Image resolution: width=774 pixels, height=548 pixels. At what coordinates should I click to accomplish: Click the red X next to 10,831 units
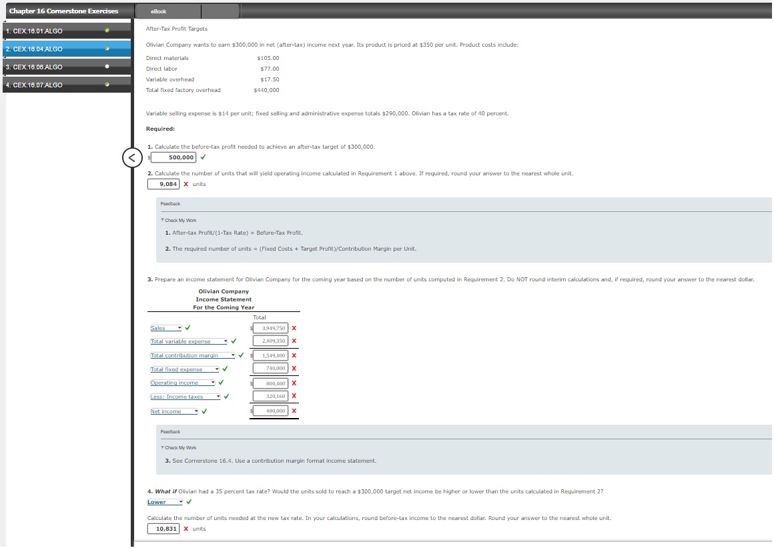click(186, 529)
